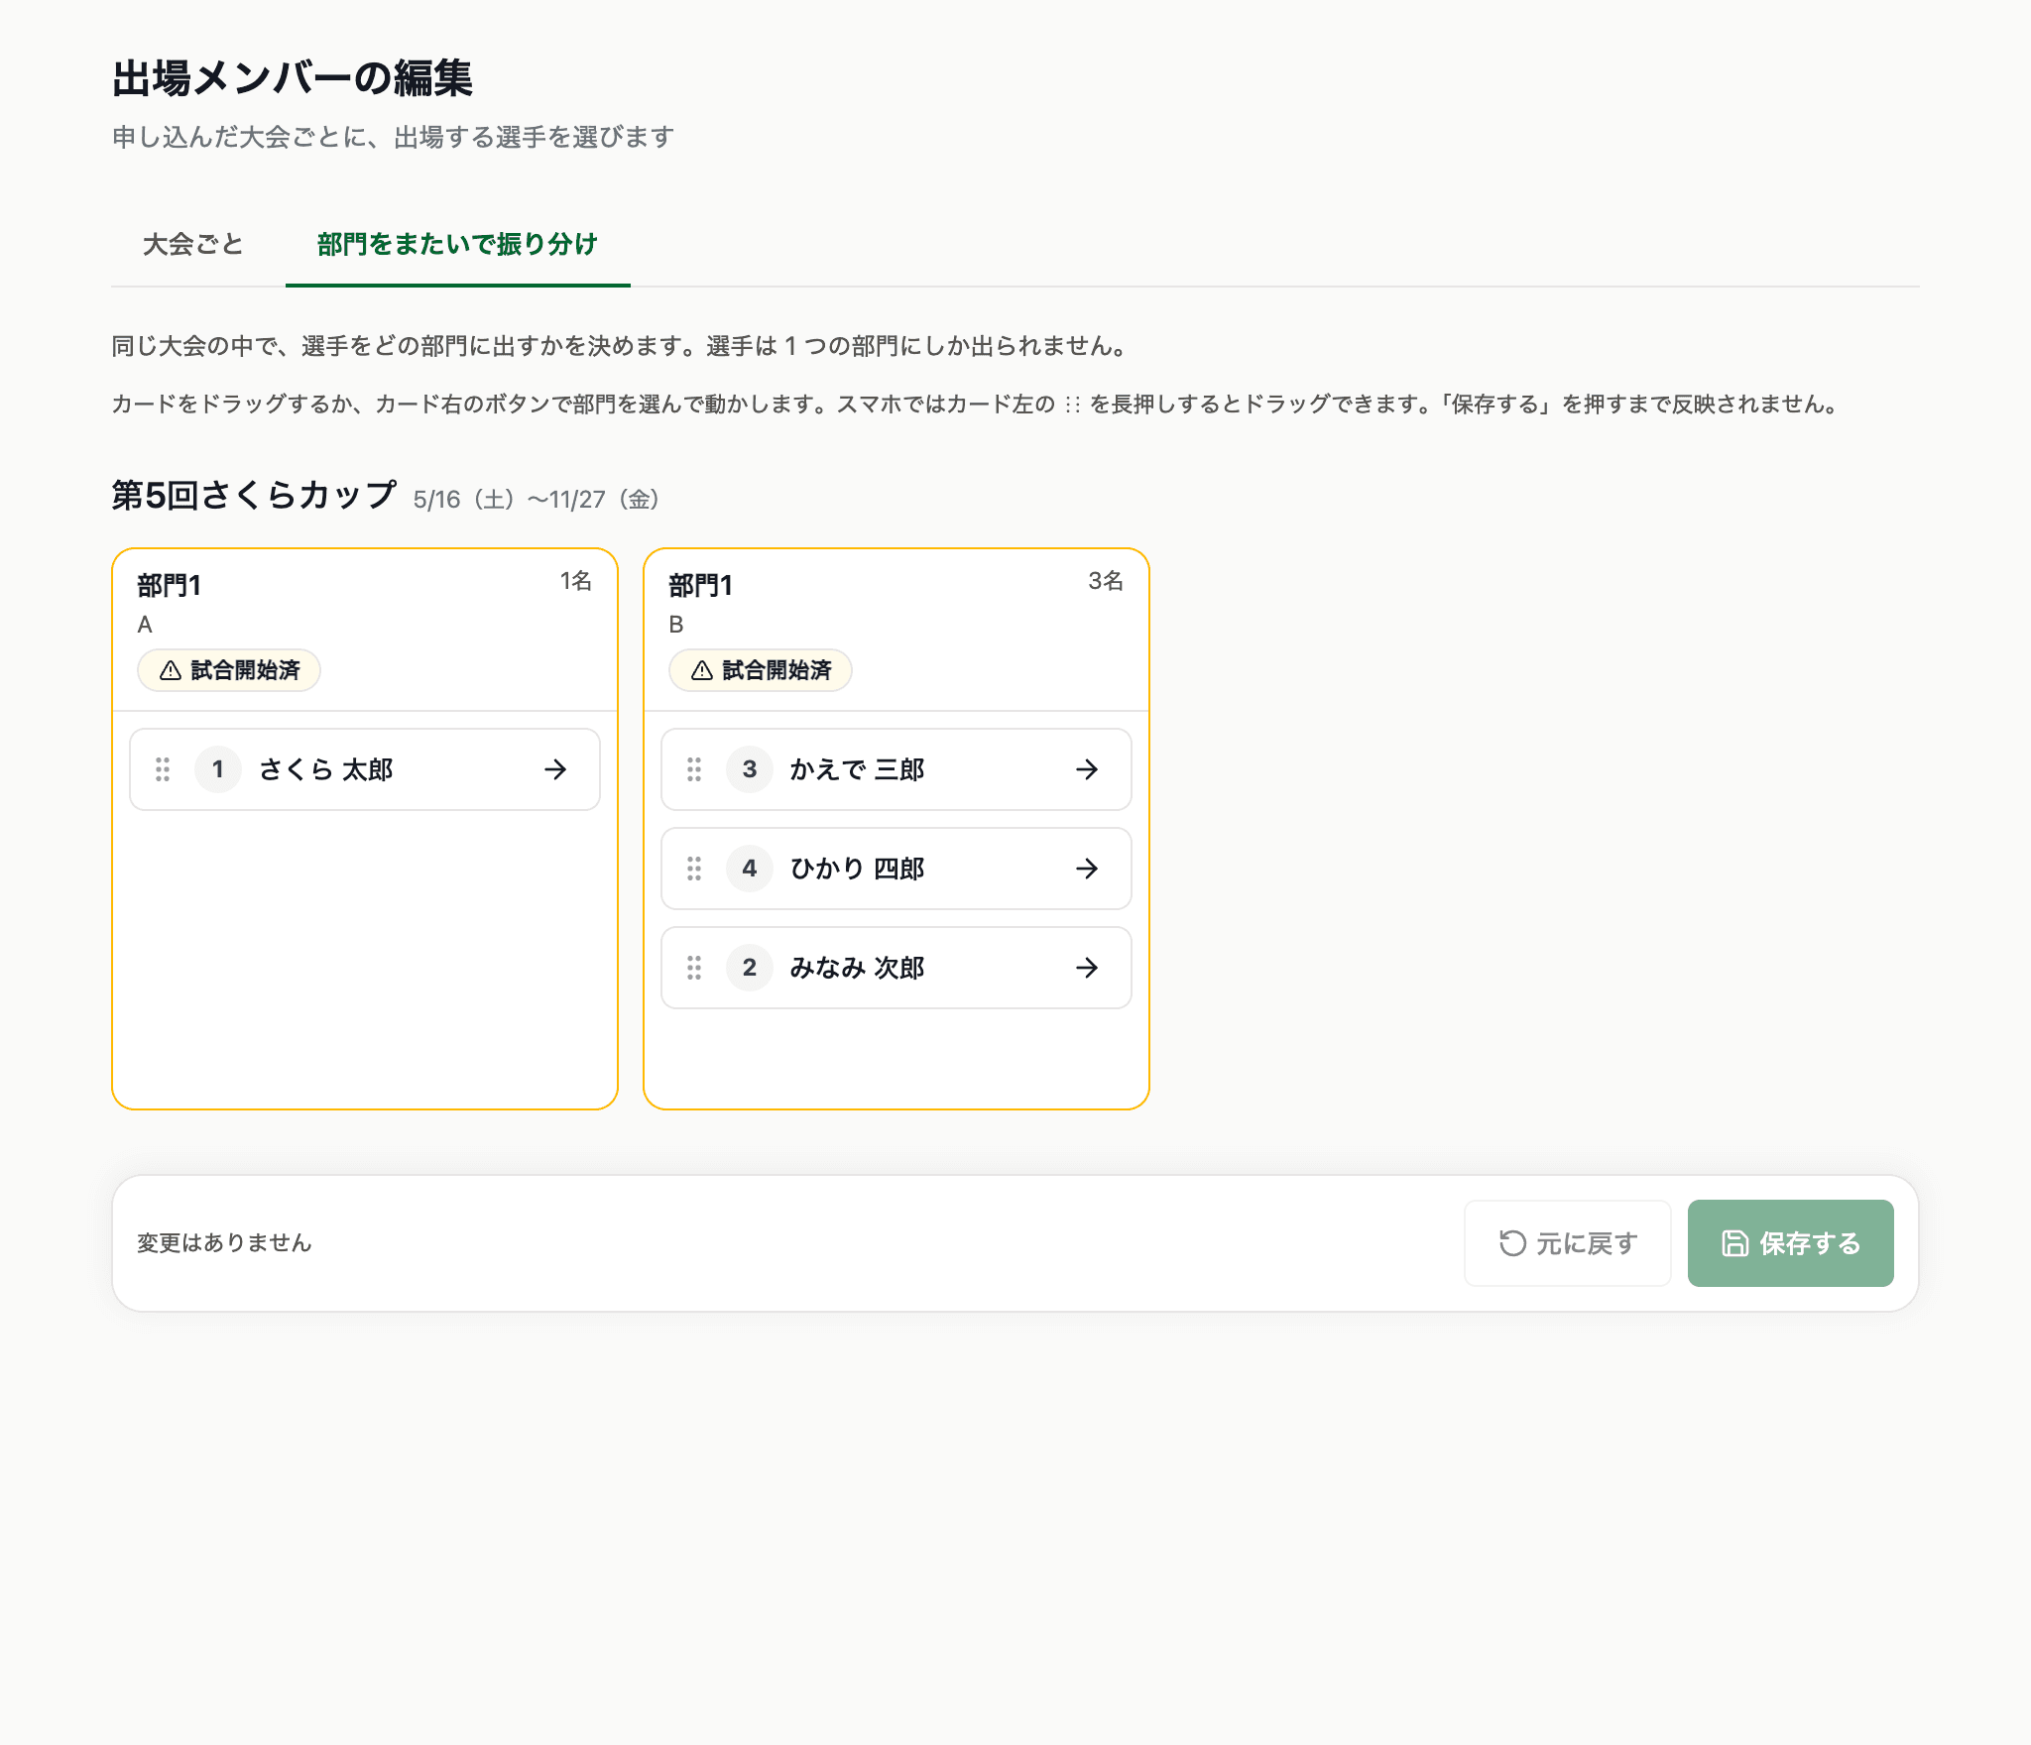Switch to the 大会ごと tab

click(x=193, y=245)
